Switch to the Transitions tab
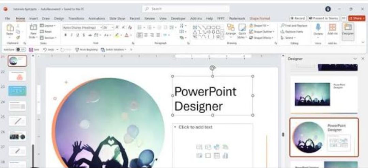 click(76, 18)
